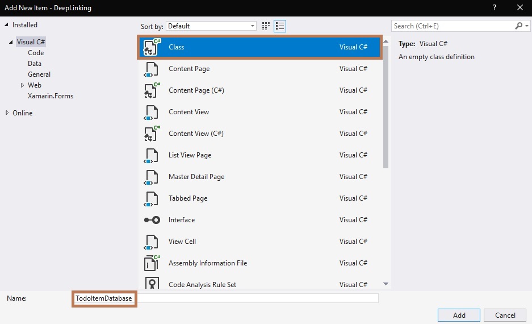Select the "Class" row text
This screenshot has width=532, height=324.
coord(177,47)
